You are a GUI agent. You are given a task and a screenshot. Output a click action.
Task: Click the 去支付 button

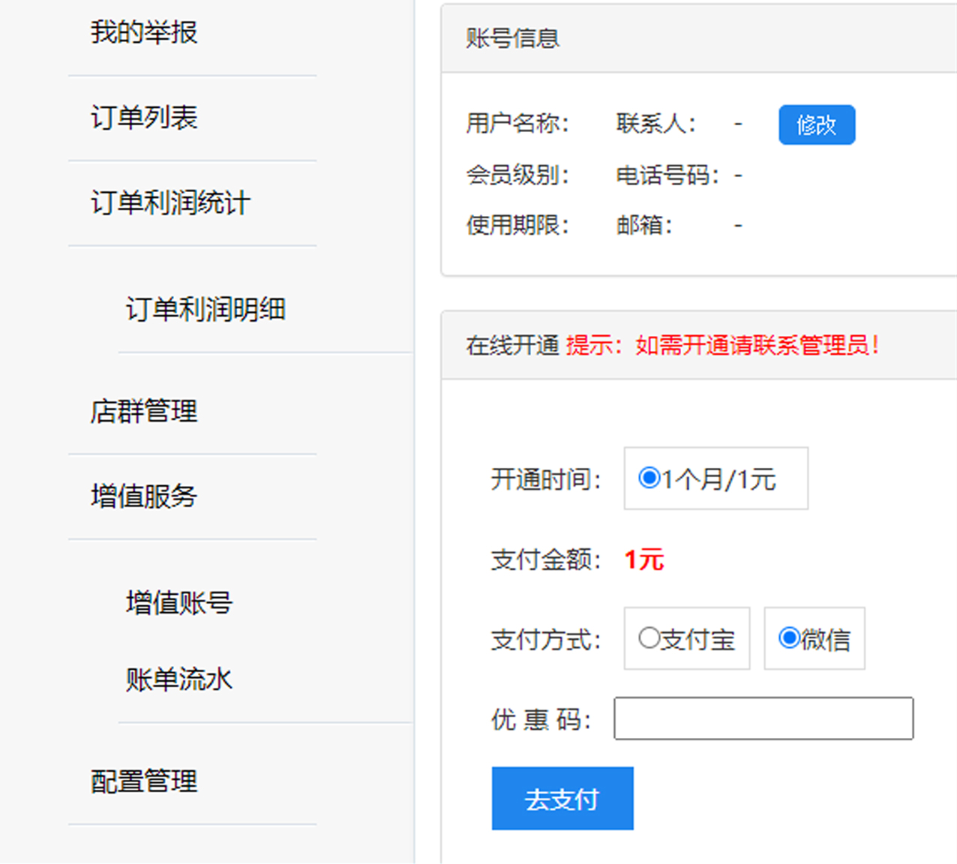[x=562, y=799]
